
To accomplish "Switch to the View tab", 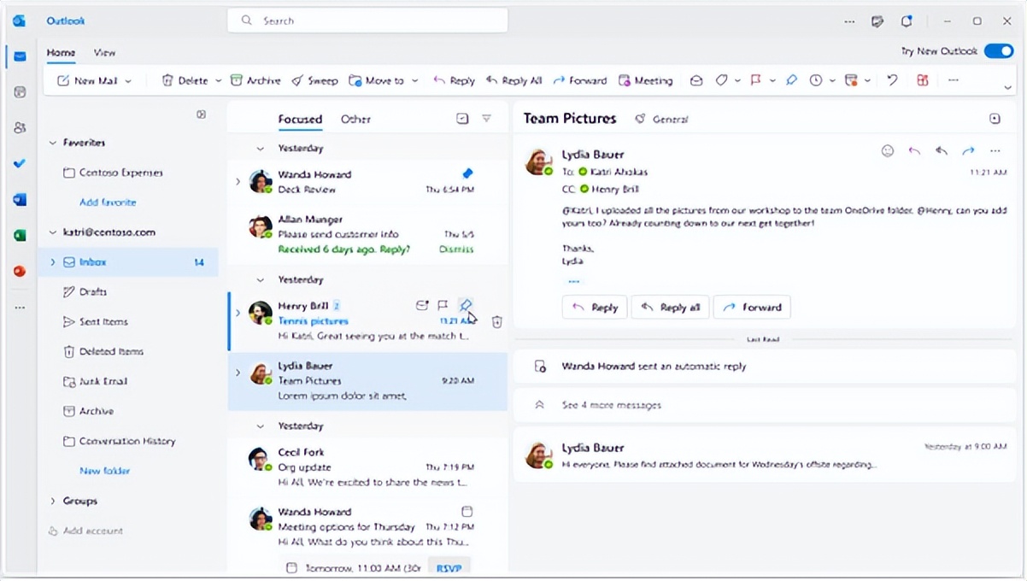I will 104,52.
